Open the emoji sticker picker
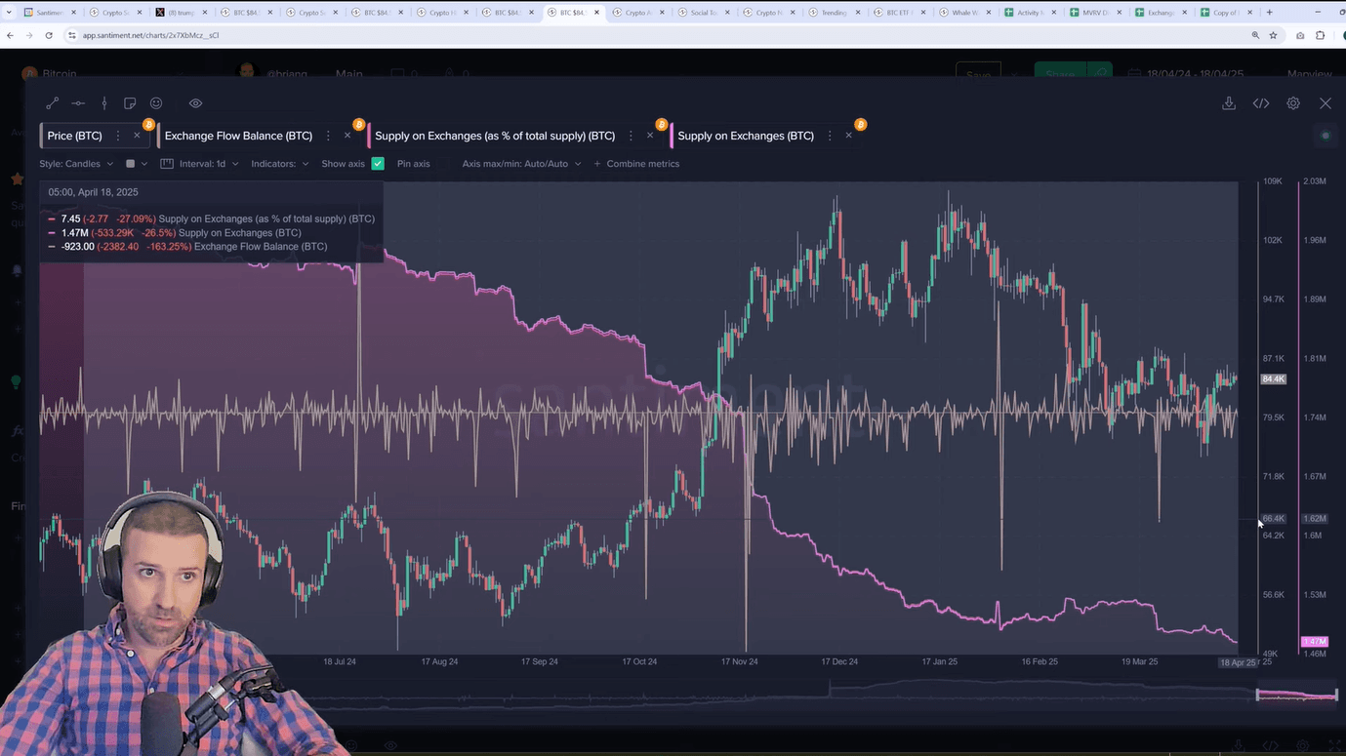 tap(156, 103)
